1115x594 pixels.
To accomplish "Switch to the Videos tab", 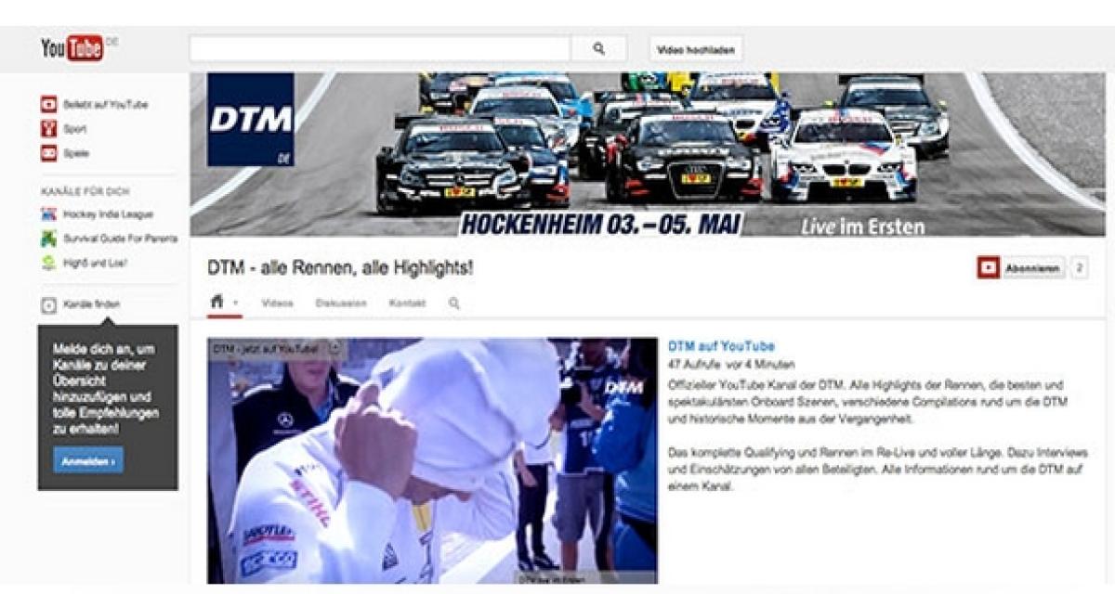I will click(x=278, y=303).
